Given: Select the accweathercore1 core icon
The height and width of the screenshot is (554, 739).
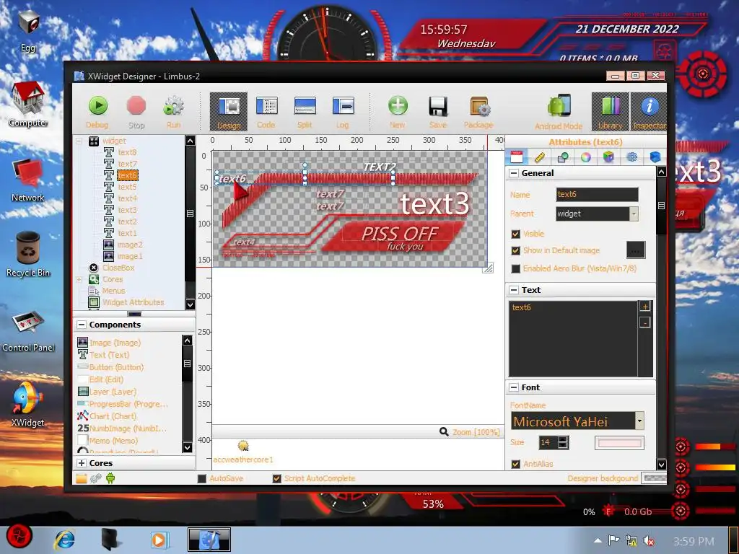Looking at the screenshot, I should click(243, 446).
